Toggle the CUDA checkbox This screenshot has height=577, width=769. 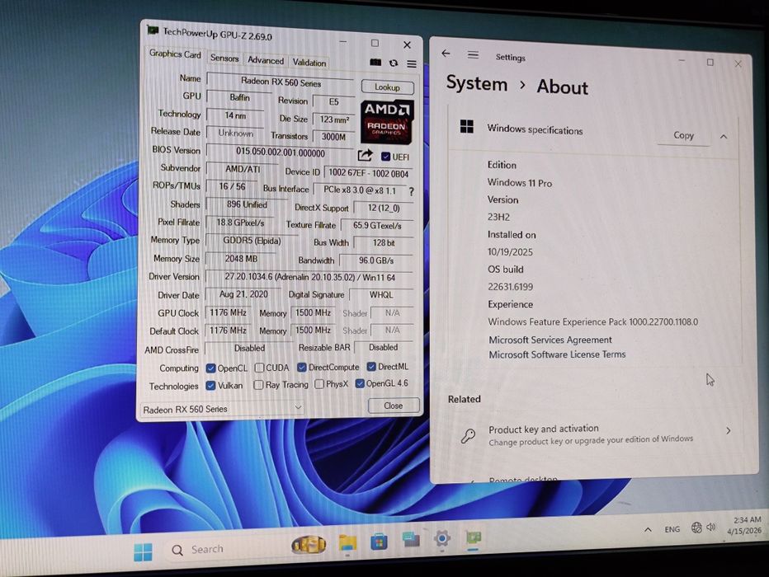[259, 368]
